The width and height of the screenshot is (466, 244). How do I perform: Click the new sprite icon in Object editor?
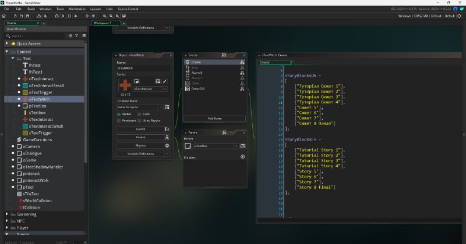click(136, 81)
